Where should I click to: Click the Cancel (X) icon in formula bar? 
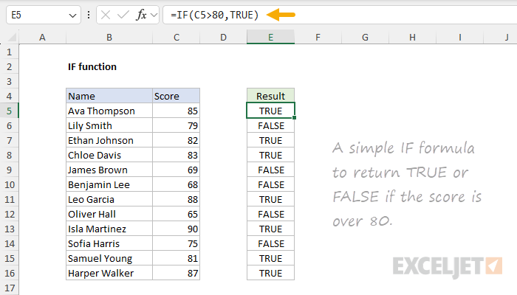click(106, 15)
